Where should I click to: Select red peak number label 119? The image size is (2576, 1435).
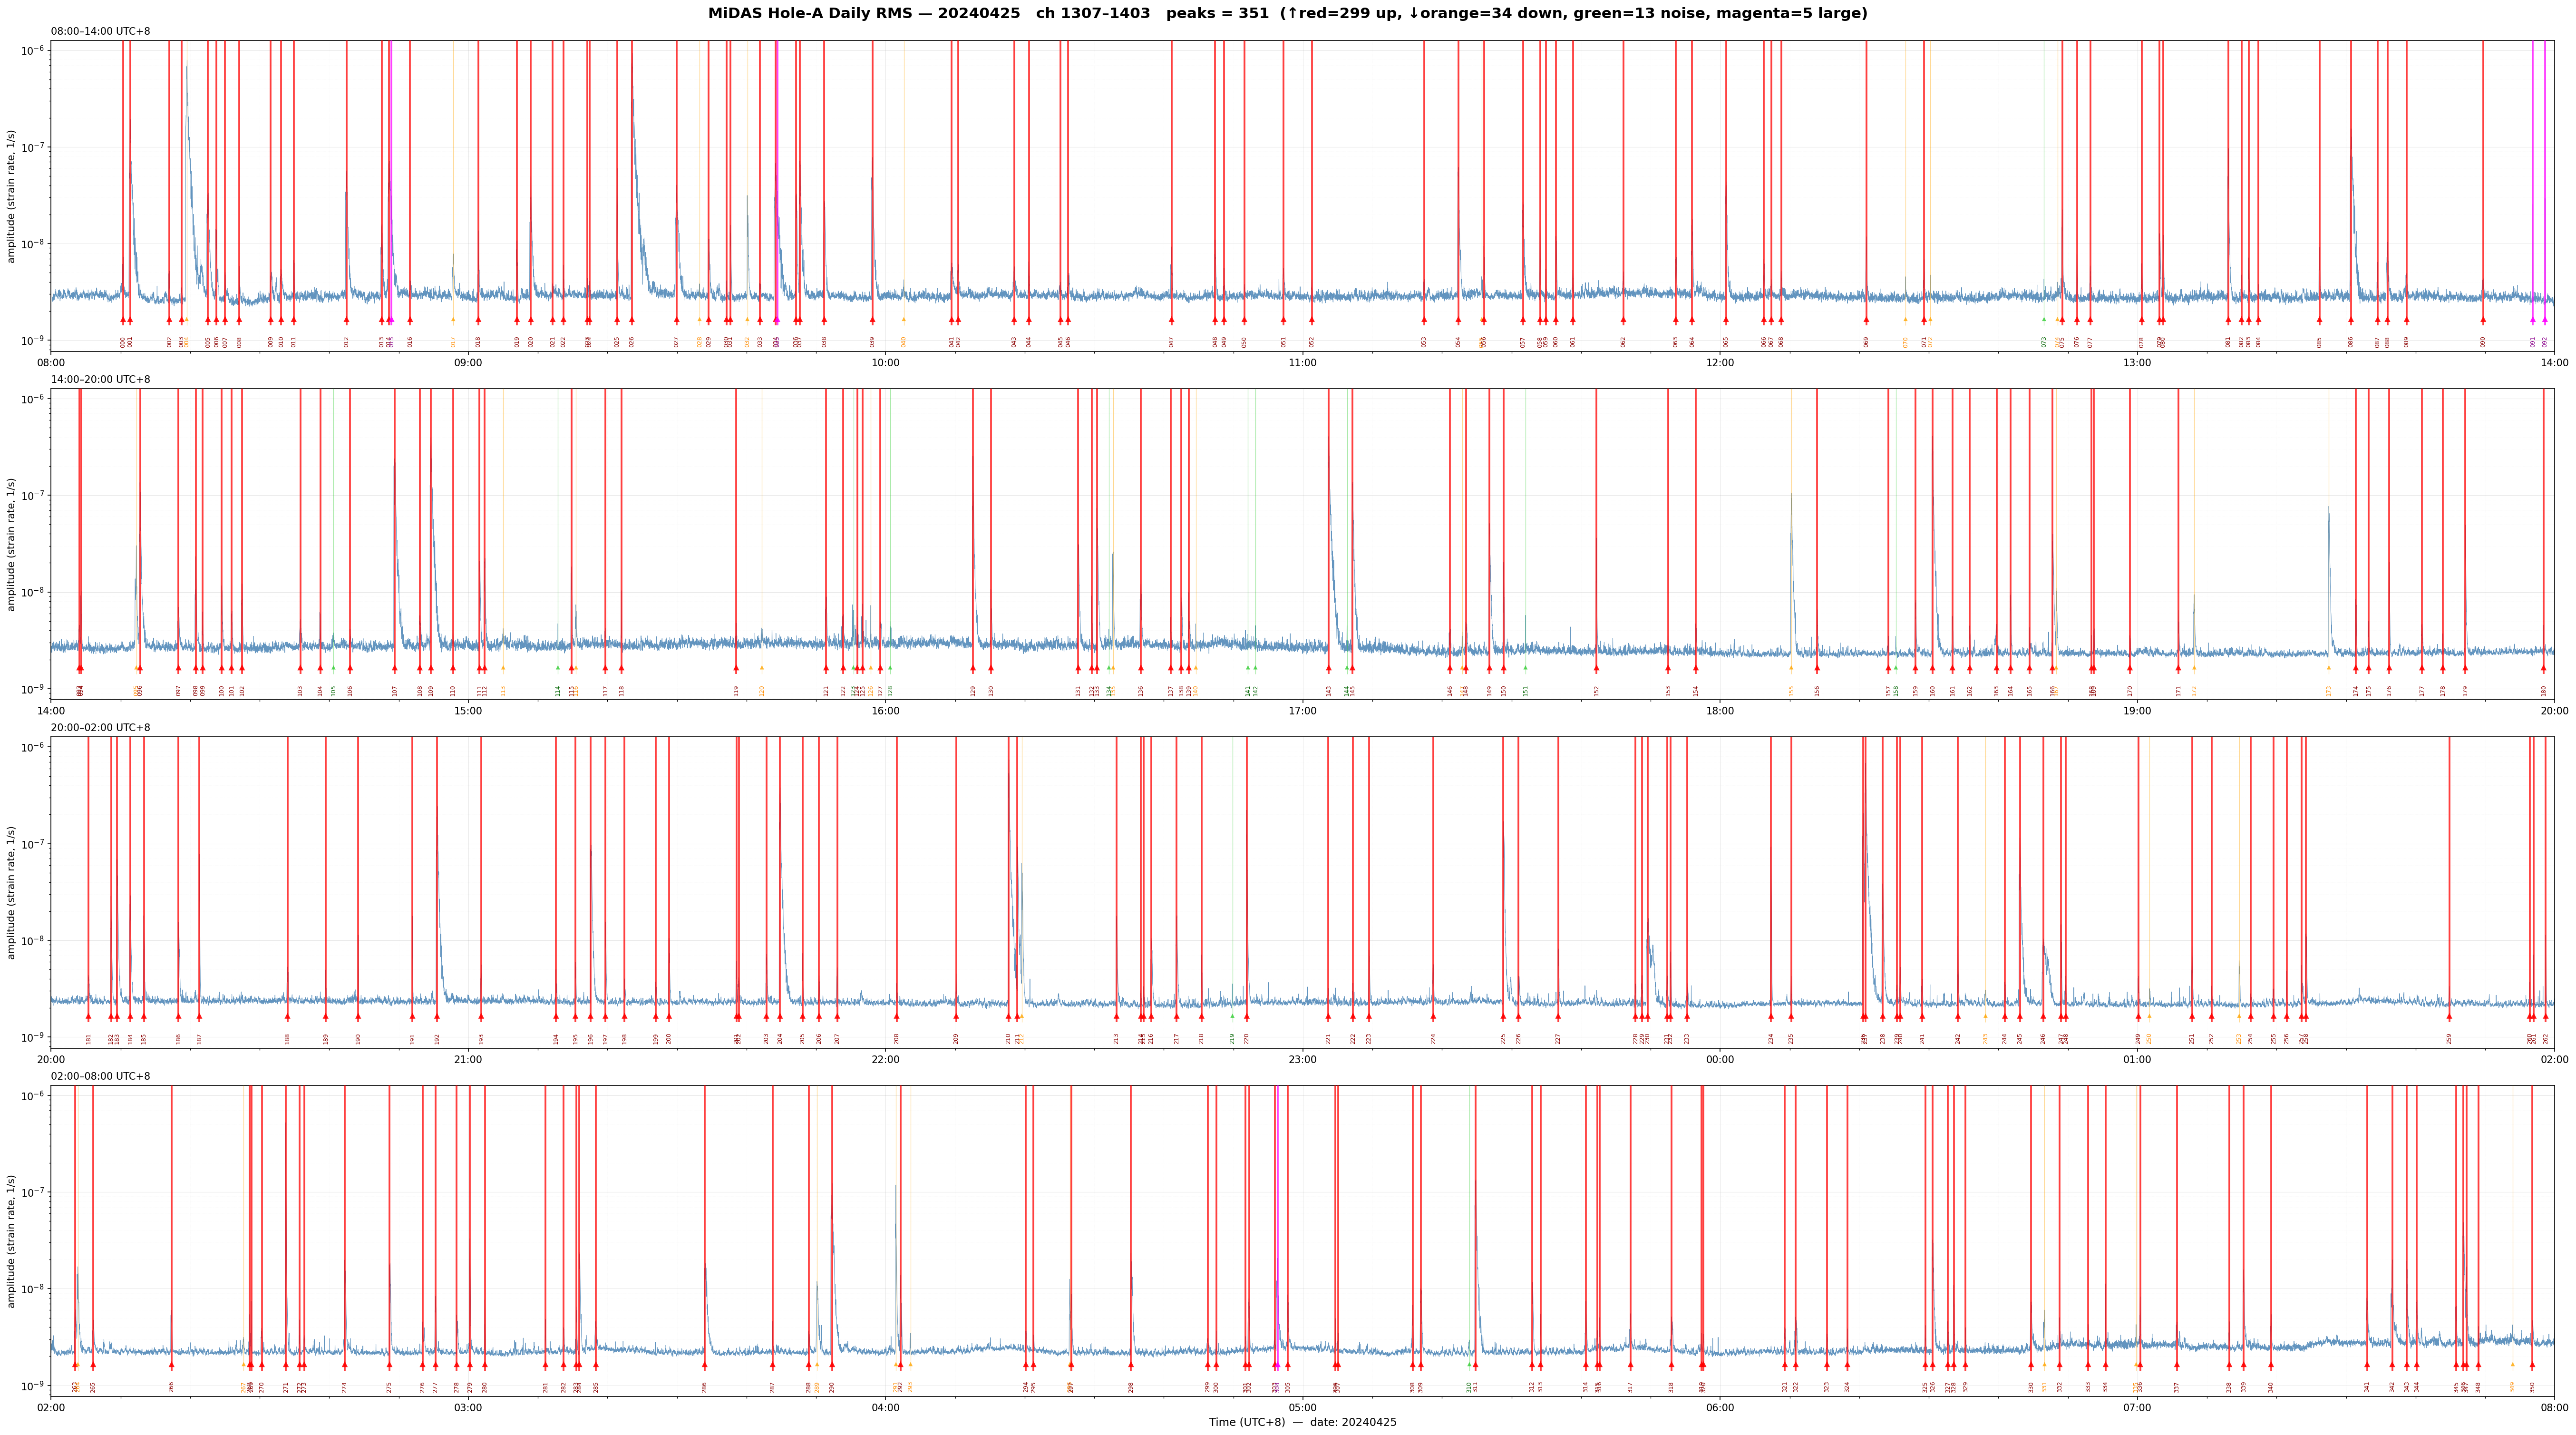tap(736, 690)
